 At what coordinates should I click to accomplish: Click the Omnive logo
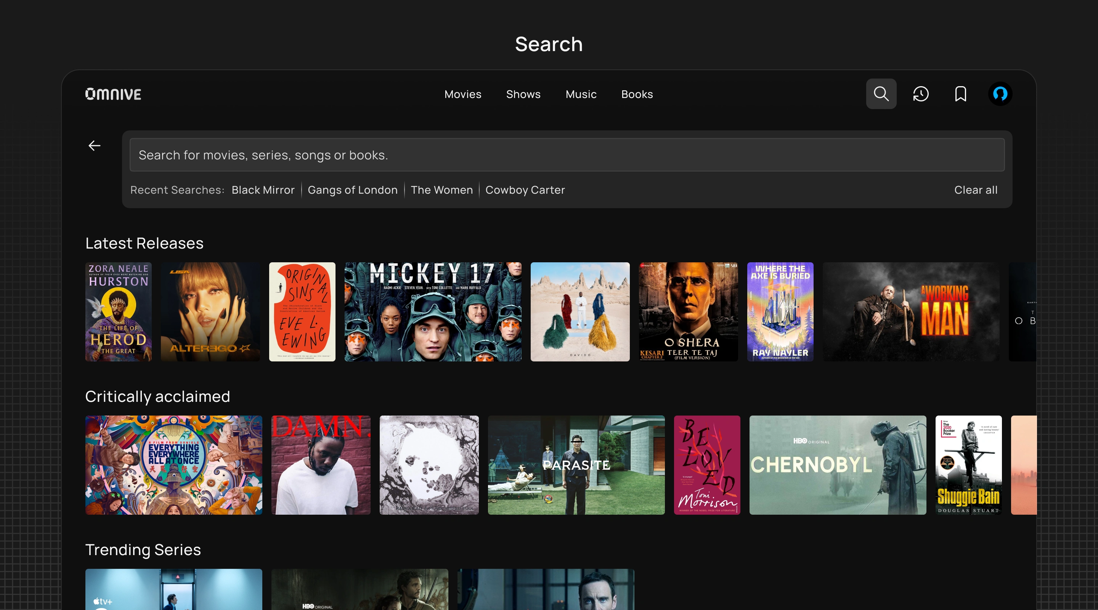[x=113, y=94]
